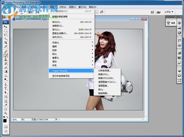The image size is (184, 137).
Task: Select the Crop tool
Action: tap(6, 43)
